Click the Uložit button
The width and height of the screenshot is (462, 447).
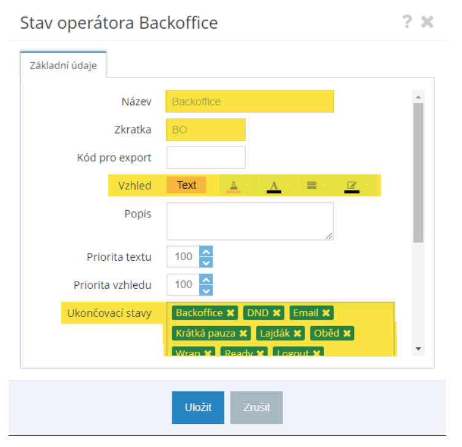pyautogui.click(x=198, y=407)
